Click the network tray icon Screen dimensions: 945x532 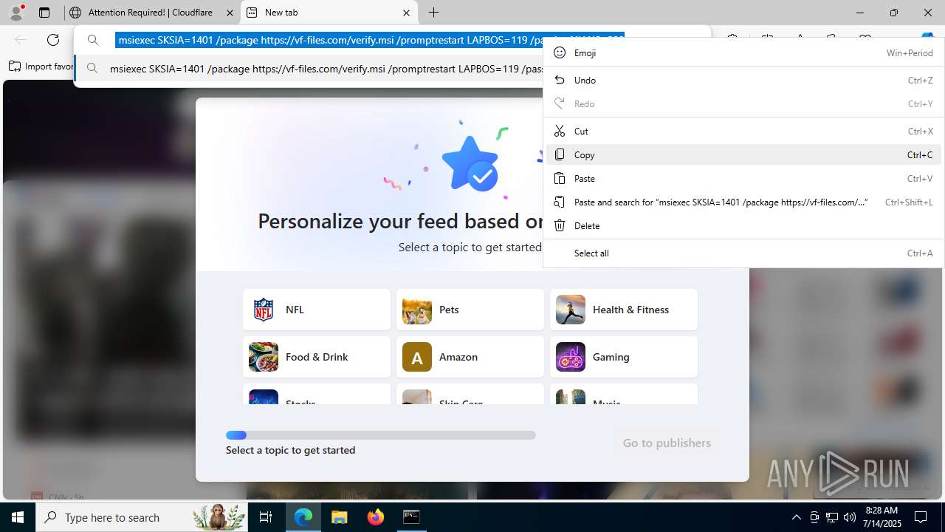[x=832, y=517]
